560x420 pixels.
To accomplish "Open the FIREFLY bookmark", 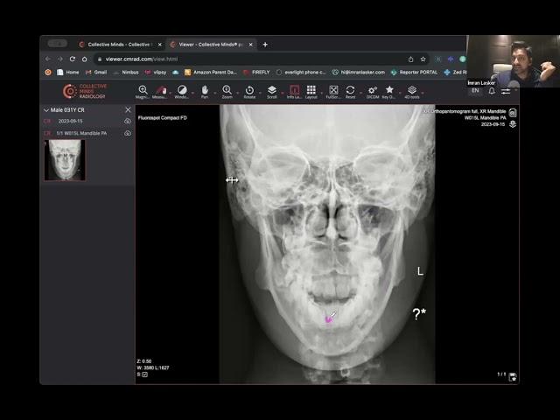I will point(256,72).
